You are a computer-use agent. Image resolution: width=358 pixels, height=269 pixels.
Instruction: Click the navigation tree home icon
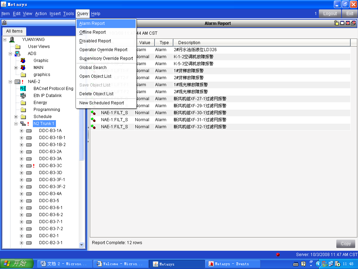[x=5, y=23]
